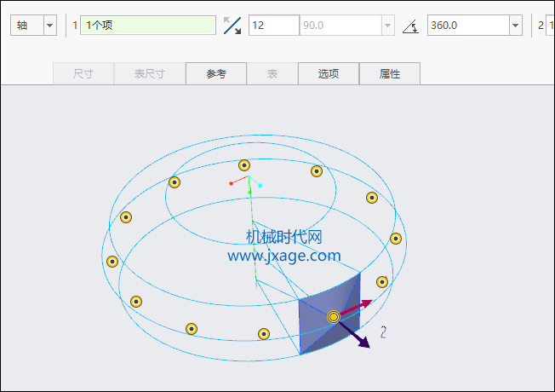Click the greyed 90.0 angle increment box
This screenshot has width=555, height=392.
point(340,26)
